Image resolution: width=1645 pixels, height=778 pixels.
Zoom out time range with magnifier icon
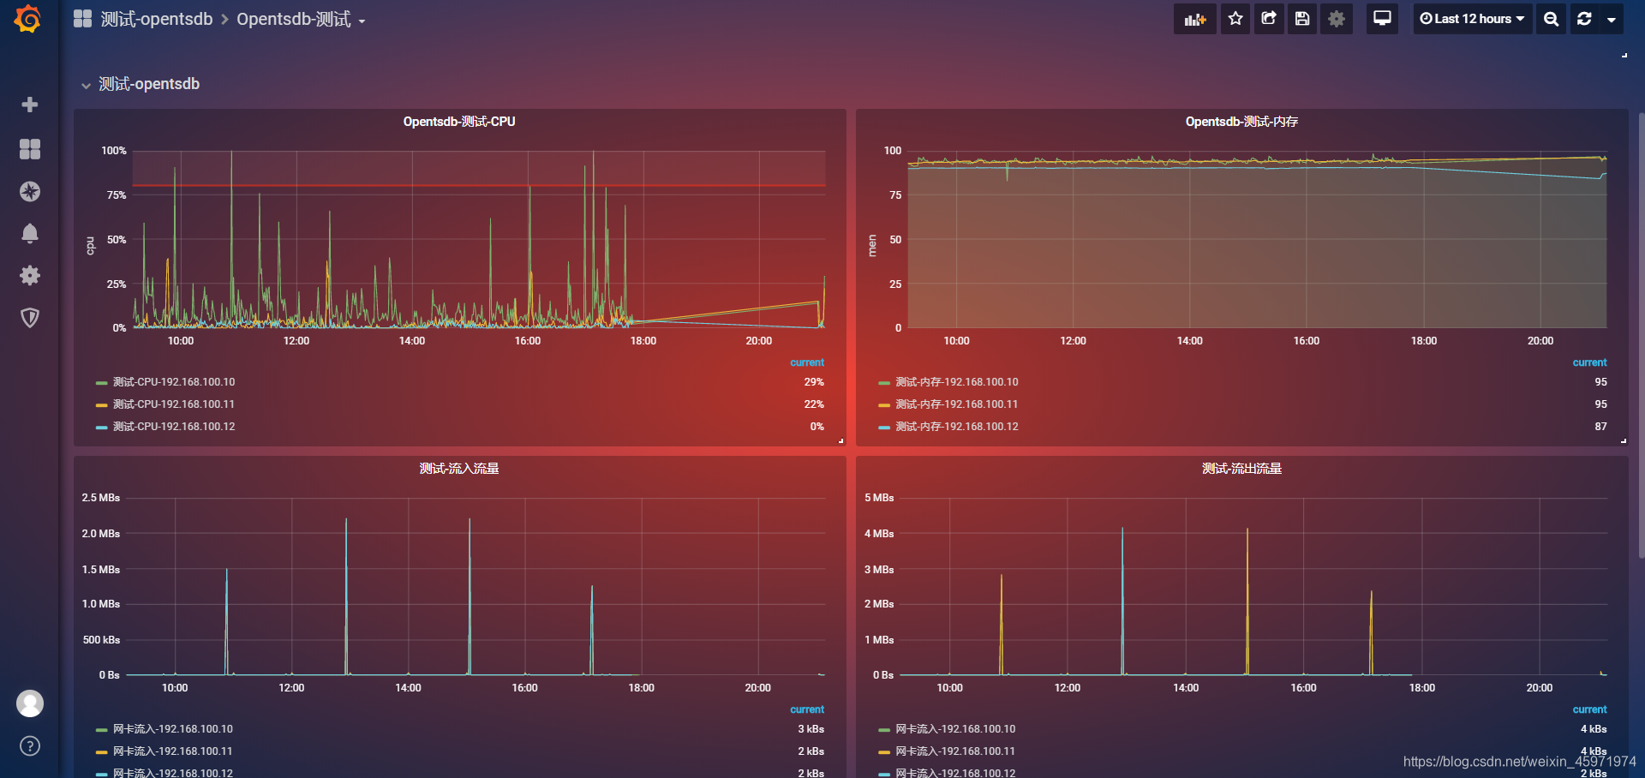pyautogui.click(x=1551, y=19)
